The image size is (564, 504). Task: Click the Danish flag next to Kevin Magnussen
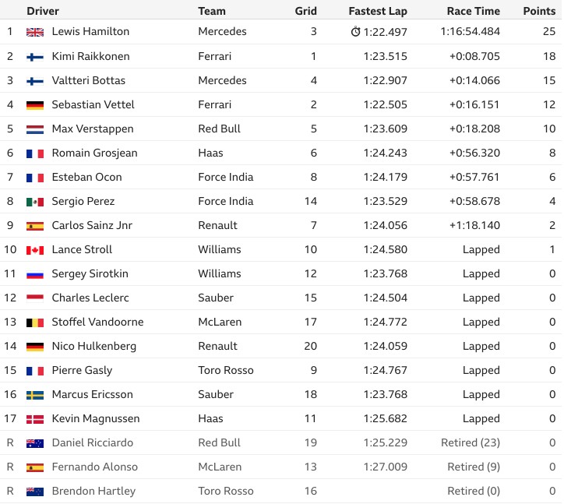pyautogui.click(x=35, y=419)
